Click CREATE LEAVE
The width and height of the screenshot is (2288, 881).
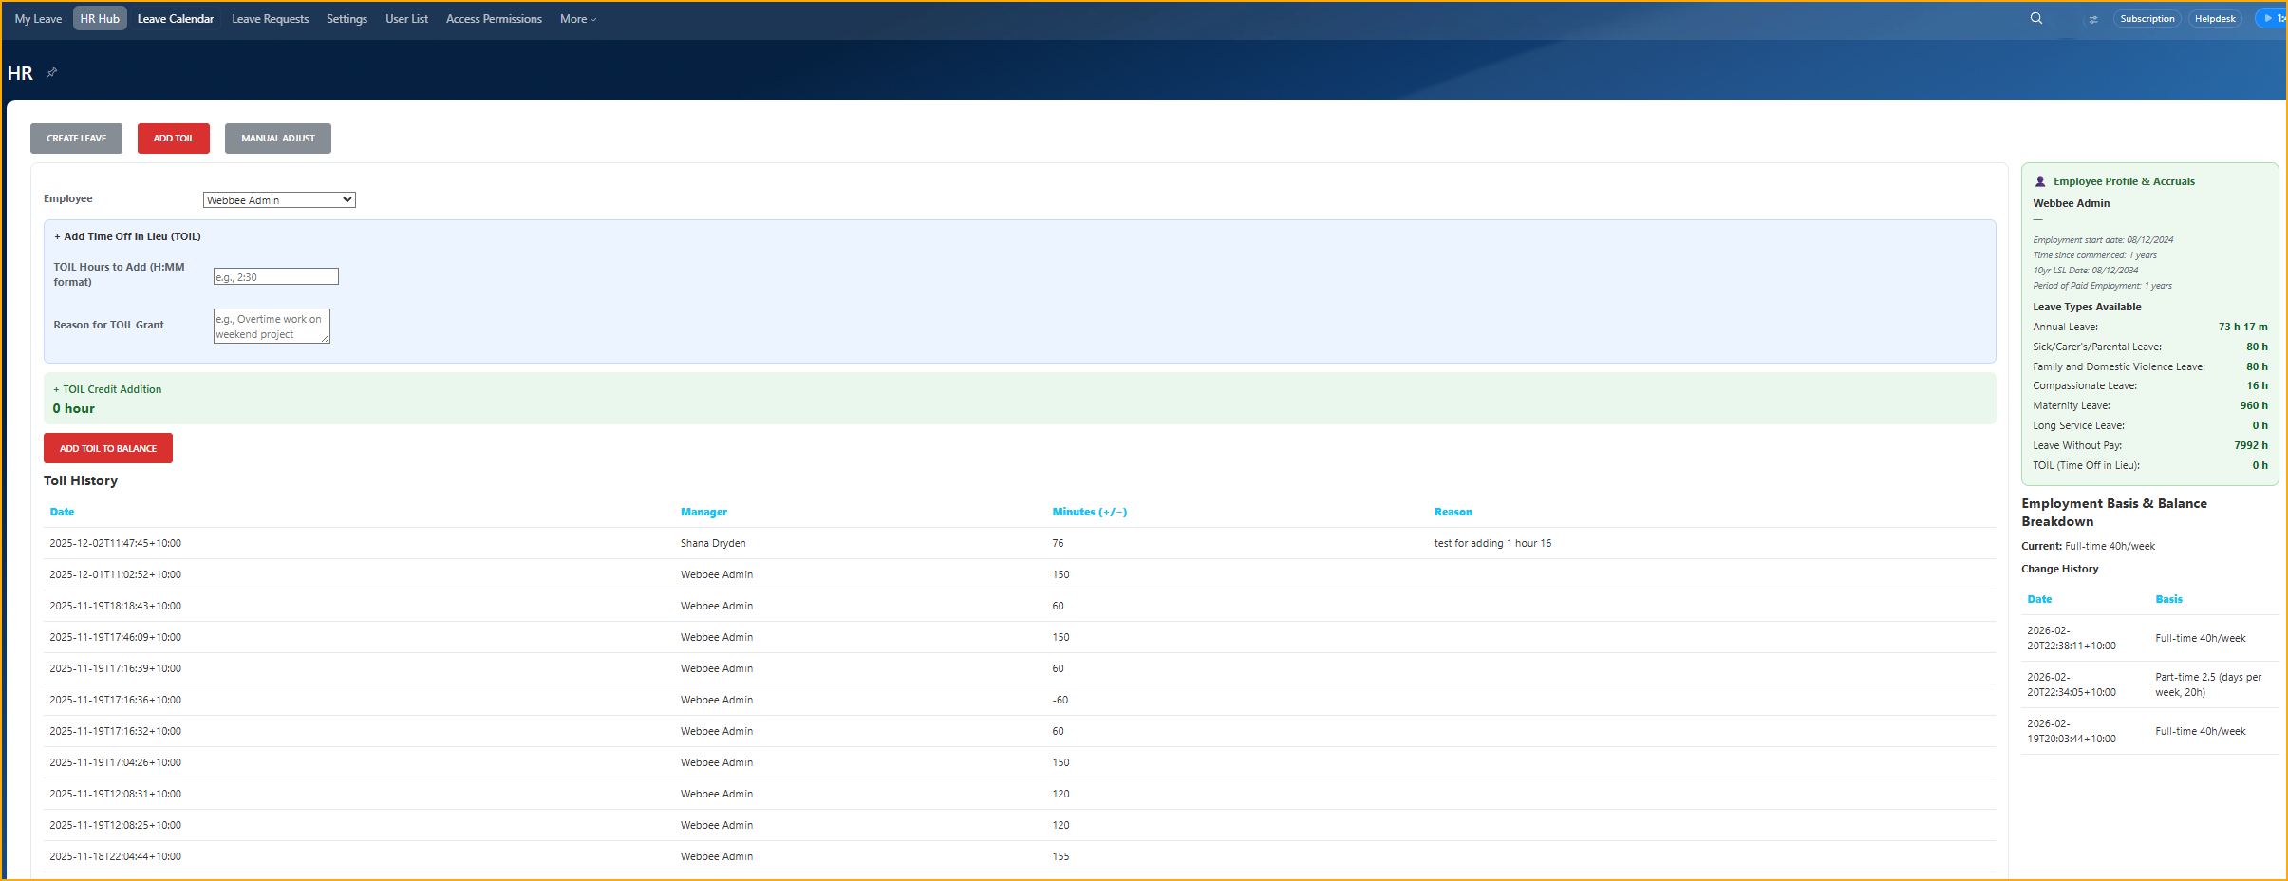[76, 138]
